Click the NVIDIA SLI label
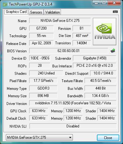 tap(18, 126)
